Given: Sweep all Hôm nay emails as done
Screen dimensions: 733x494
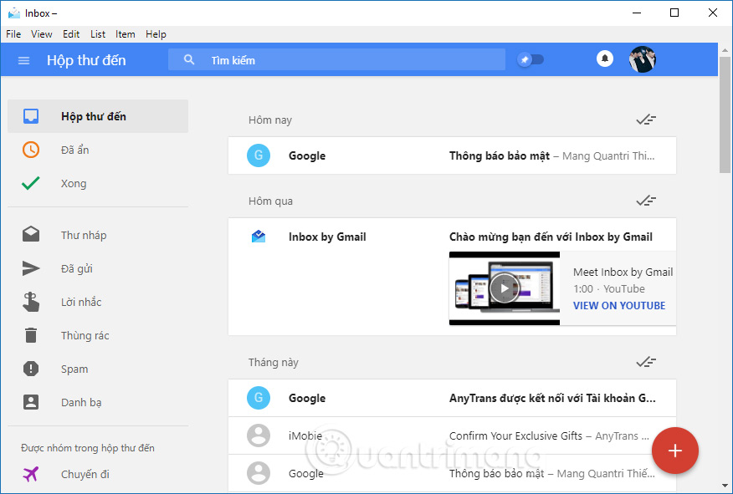Looking at the screenshot, I should click(646, 120).
